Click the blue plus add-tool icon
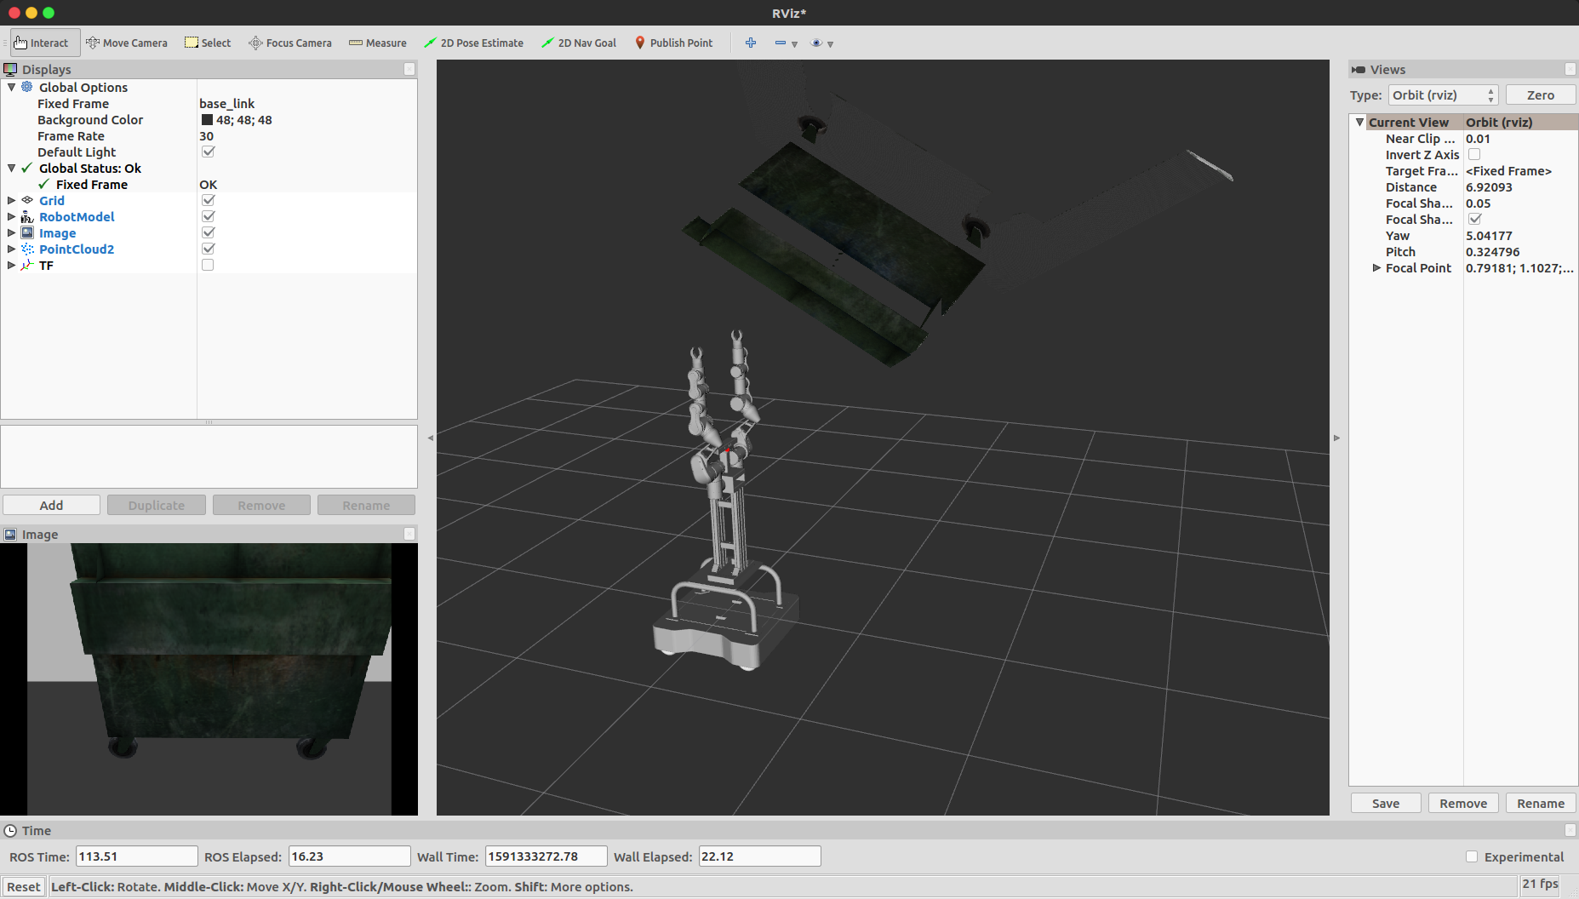 (x=751, y=43)
